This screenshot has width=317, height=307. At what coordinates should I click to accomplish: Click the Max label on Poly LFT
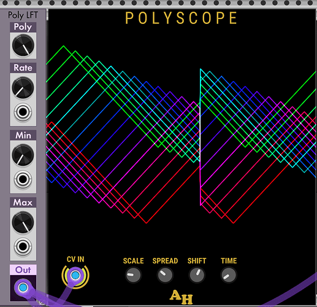click(23, 203)
